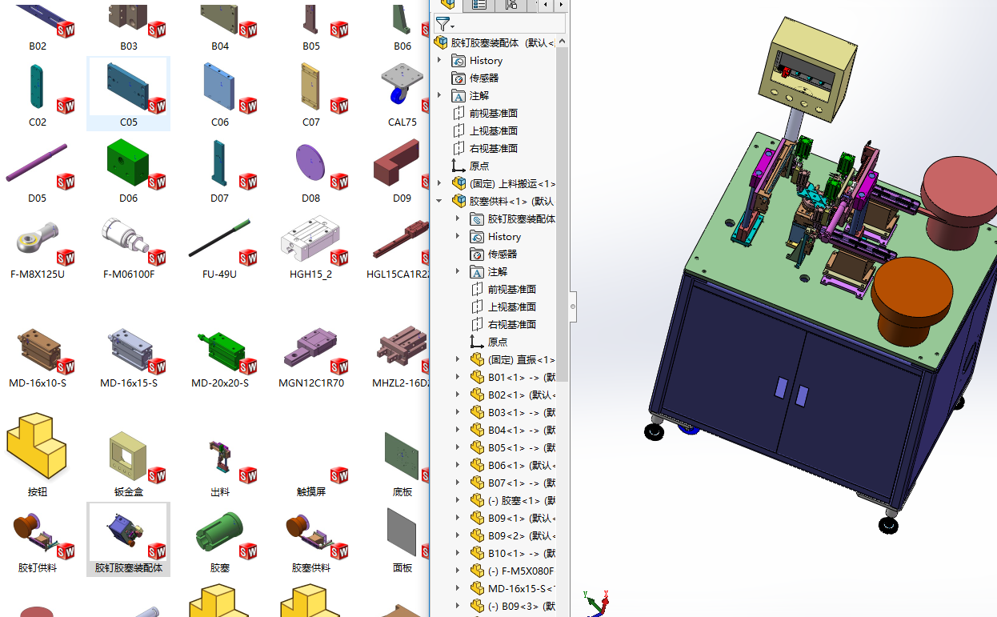Screen dimensions: 997x617
Task: Click the view orientation triad icon
Action: click(x=597, y=602)
